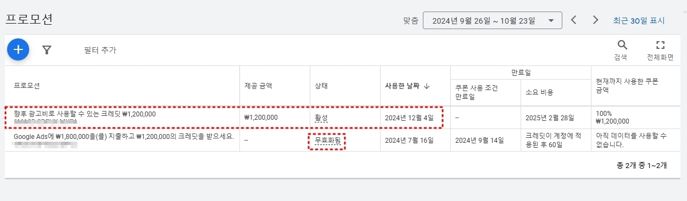The width and height of the screenshot is (687, 201).
Task: Select 프로모션 column header
Action: pyautogui.click(x=26, y=86)
